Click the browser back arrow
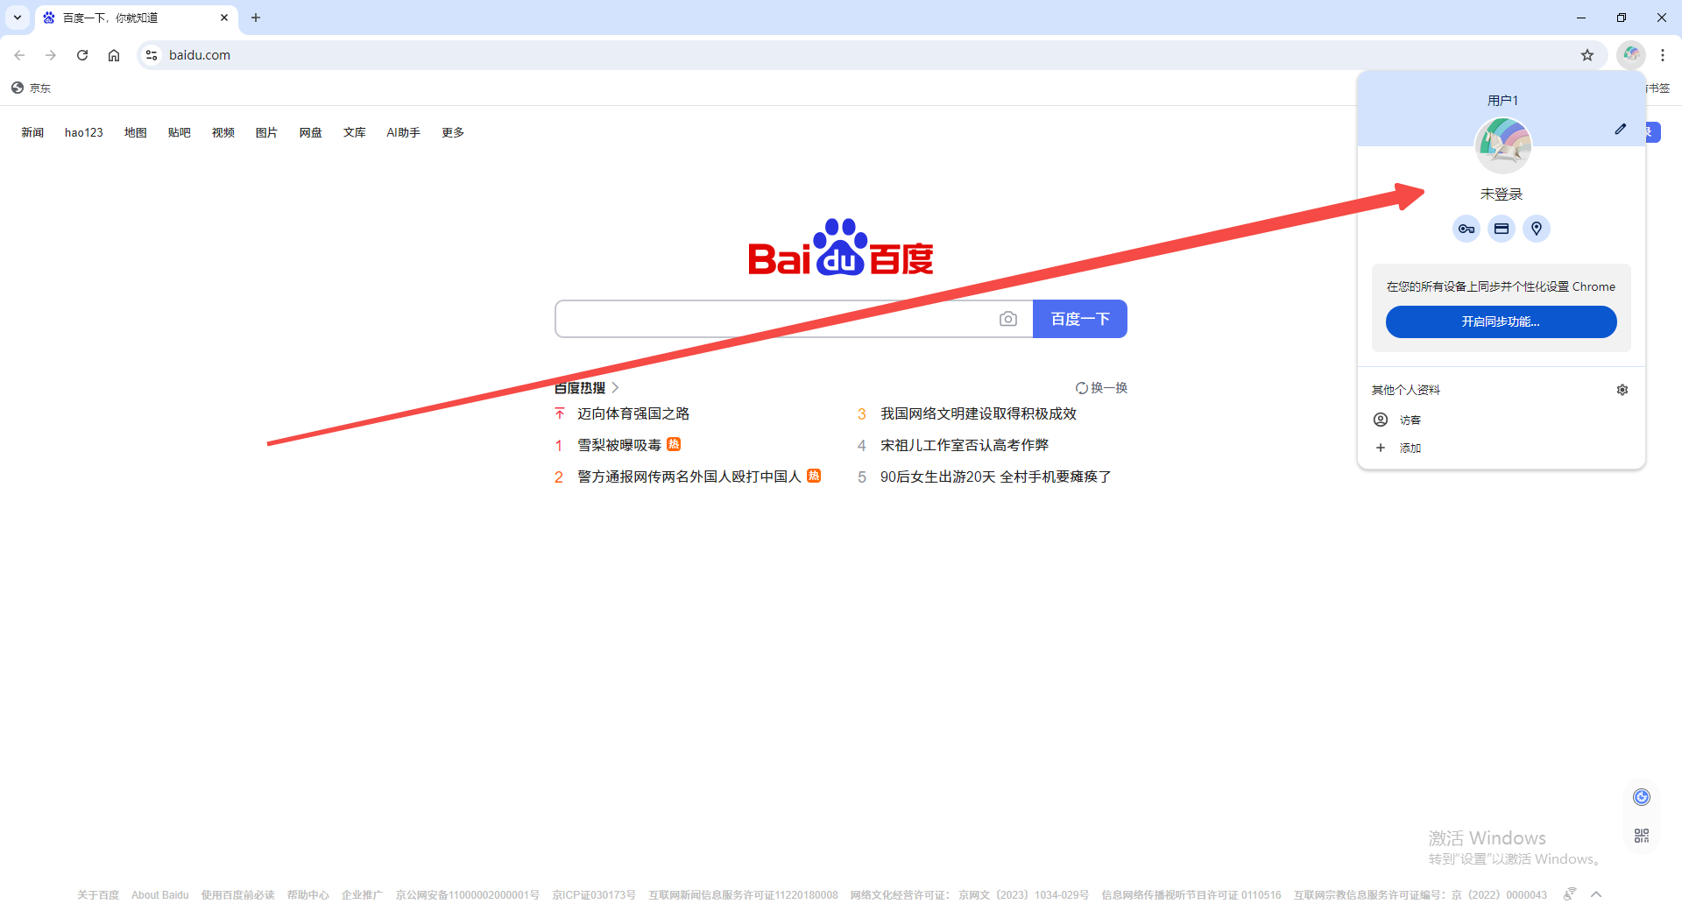This screenshot has width=1682, height=911. [19, 55]
